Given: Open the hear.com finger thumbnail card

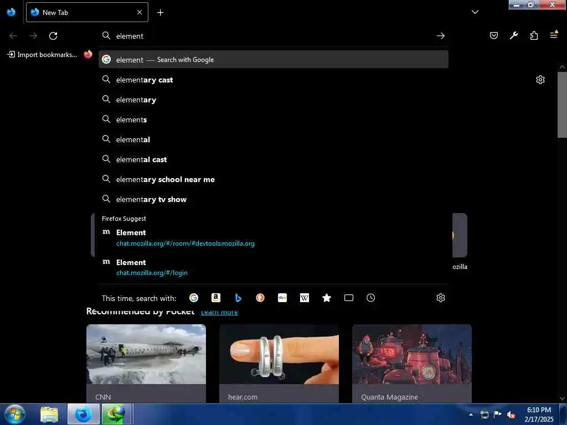Looking at the screenshot, I should 279,354.
